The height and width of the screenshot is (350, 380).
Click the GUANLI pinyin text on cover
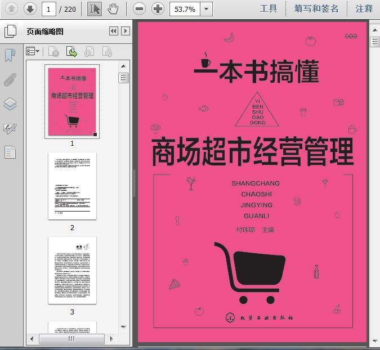(x=256, y=216)
